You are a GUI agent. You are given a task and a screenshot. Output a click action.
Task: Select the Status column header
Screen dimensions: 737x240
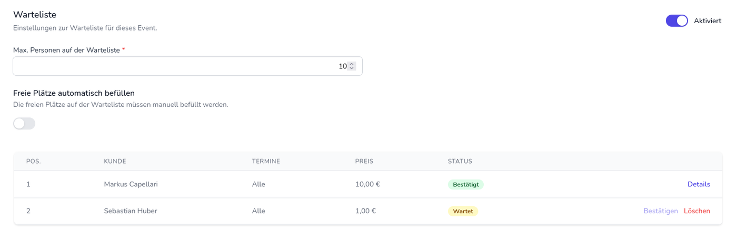(x=460, y=161)
